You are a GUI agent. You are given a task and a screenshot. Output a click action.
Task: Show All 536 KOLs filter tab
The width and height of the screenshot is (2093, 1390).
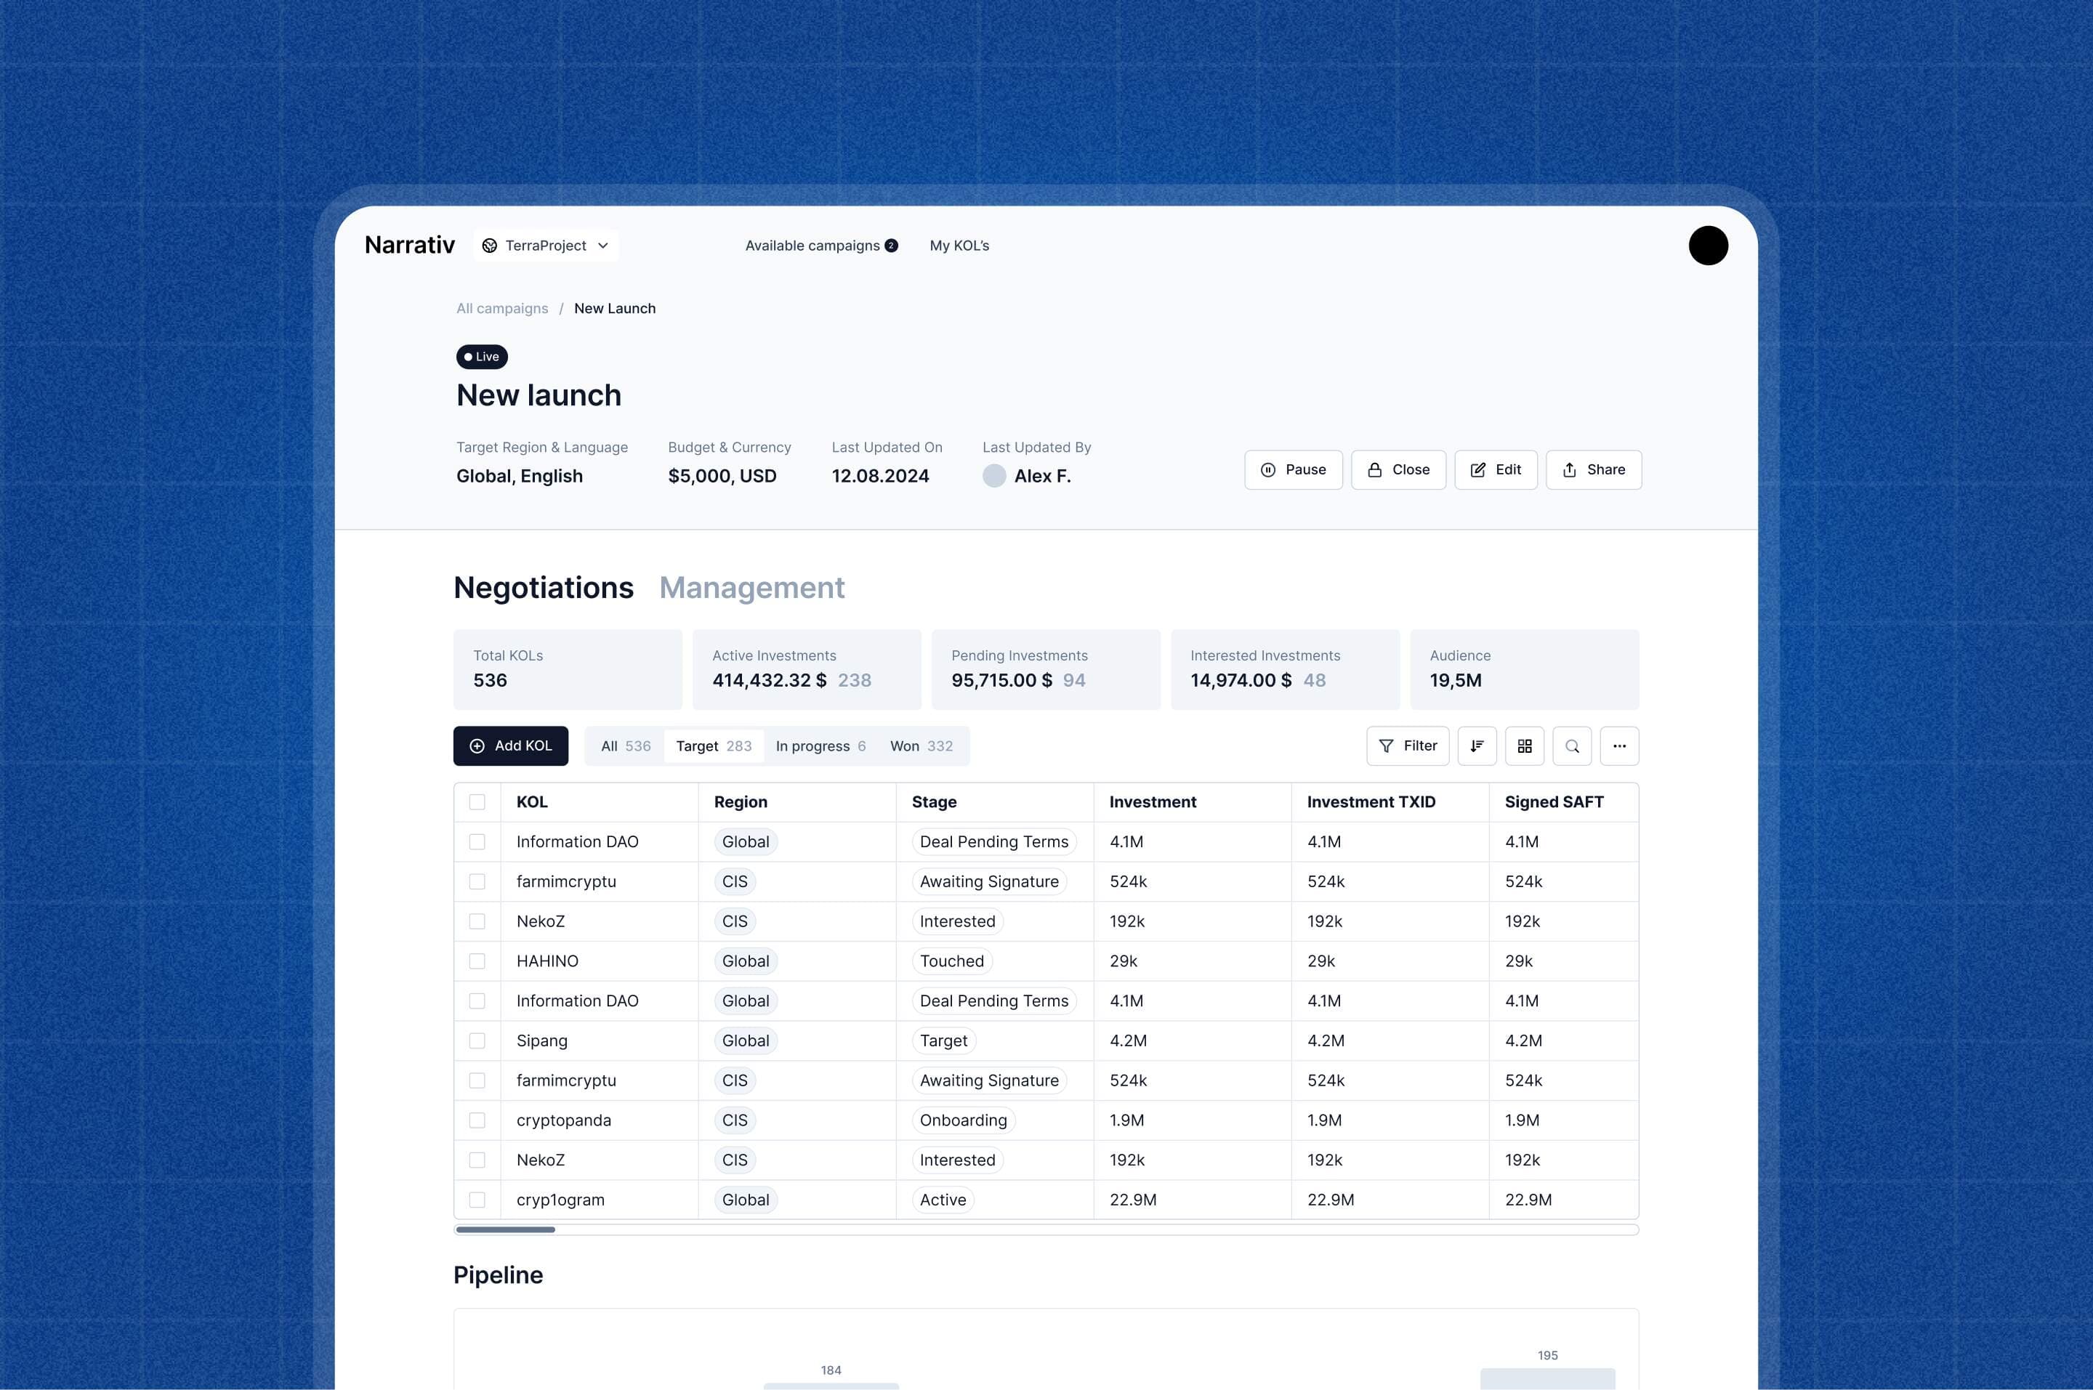tap(626, 745)
